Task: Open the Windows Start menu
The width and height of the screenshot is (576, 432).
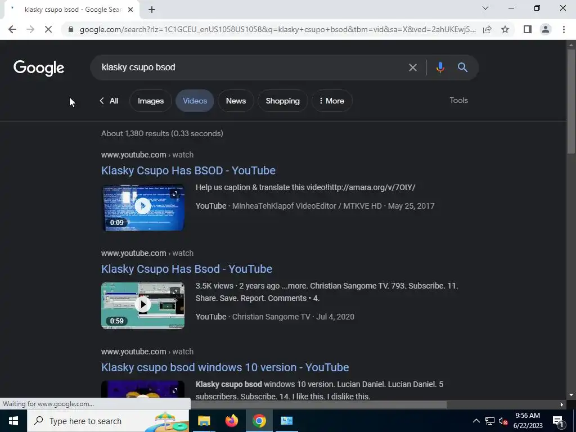Action: click(13, 421)
